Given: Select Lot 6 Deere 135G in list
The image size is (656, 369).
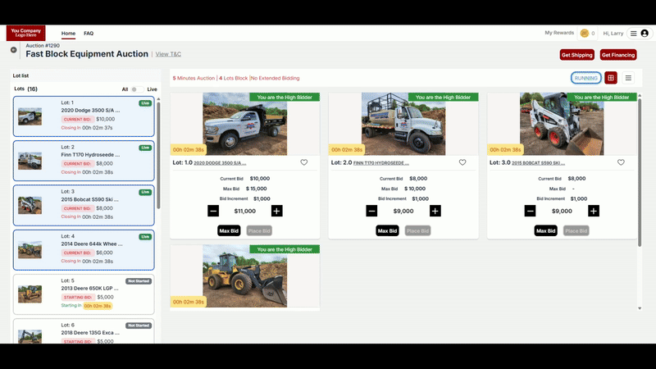Looking at the screenshot, I should pos(84,331).
